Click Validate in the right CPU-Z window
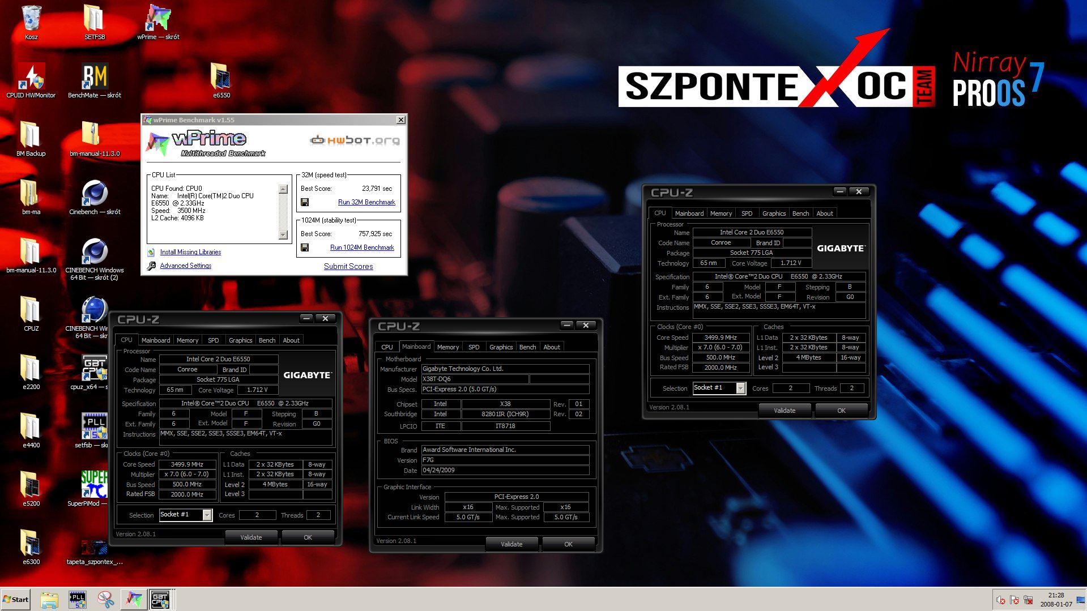Screen dimensions: 1087x611 [x=785, y=411]
